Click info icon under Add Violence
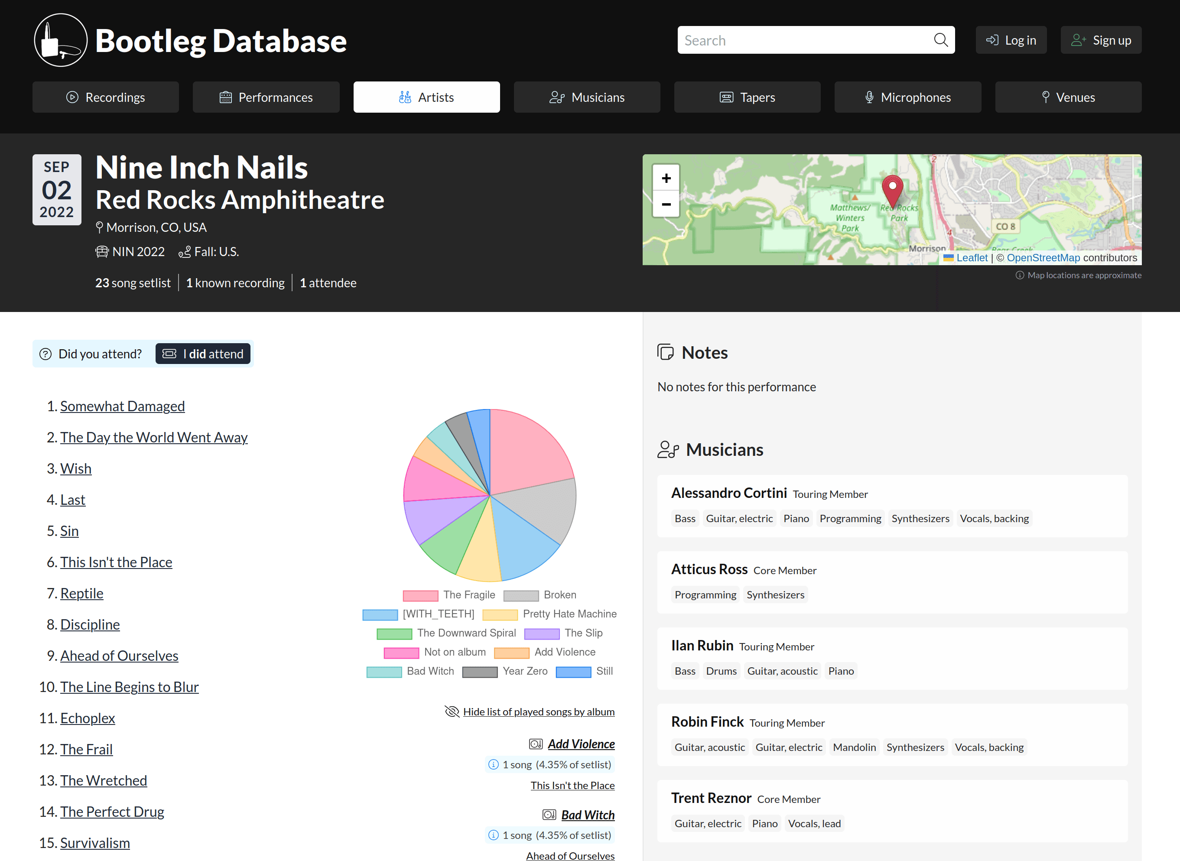This screenshot has width=1180, height=861. pos(493,764)
